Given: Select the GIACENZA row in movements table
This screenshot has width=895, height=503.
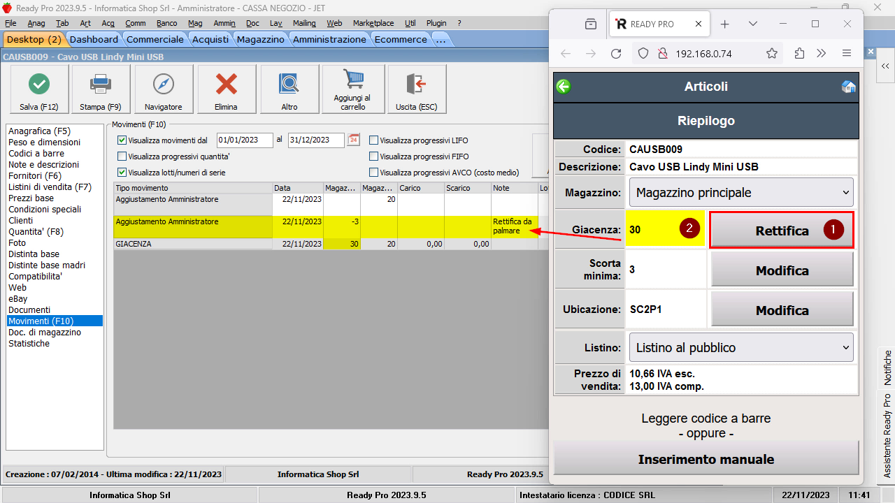Looking at the screenshot, I should (x=330, y=244).
